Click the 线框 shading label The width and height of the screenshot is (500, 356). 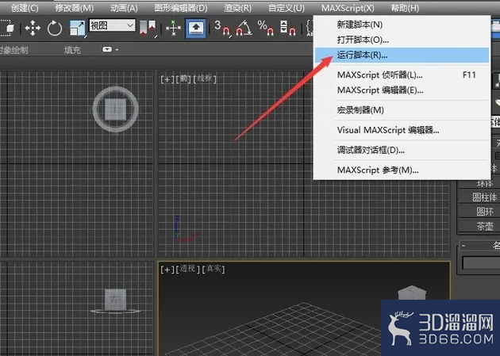(205, 78)
